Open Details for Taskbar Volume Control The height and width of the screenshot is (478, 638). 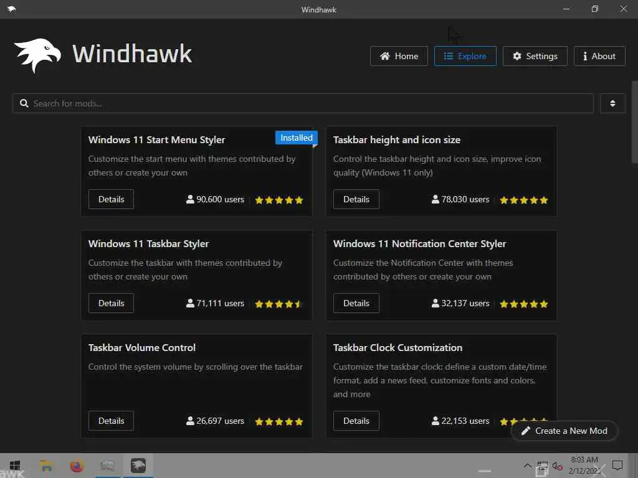(111, 421)
